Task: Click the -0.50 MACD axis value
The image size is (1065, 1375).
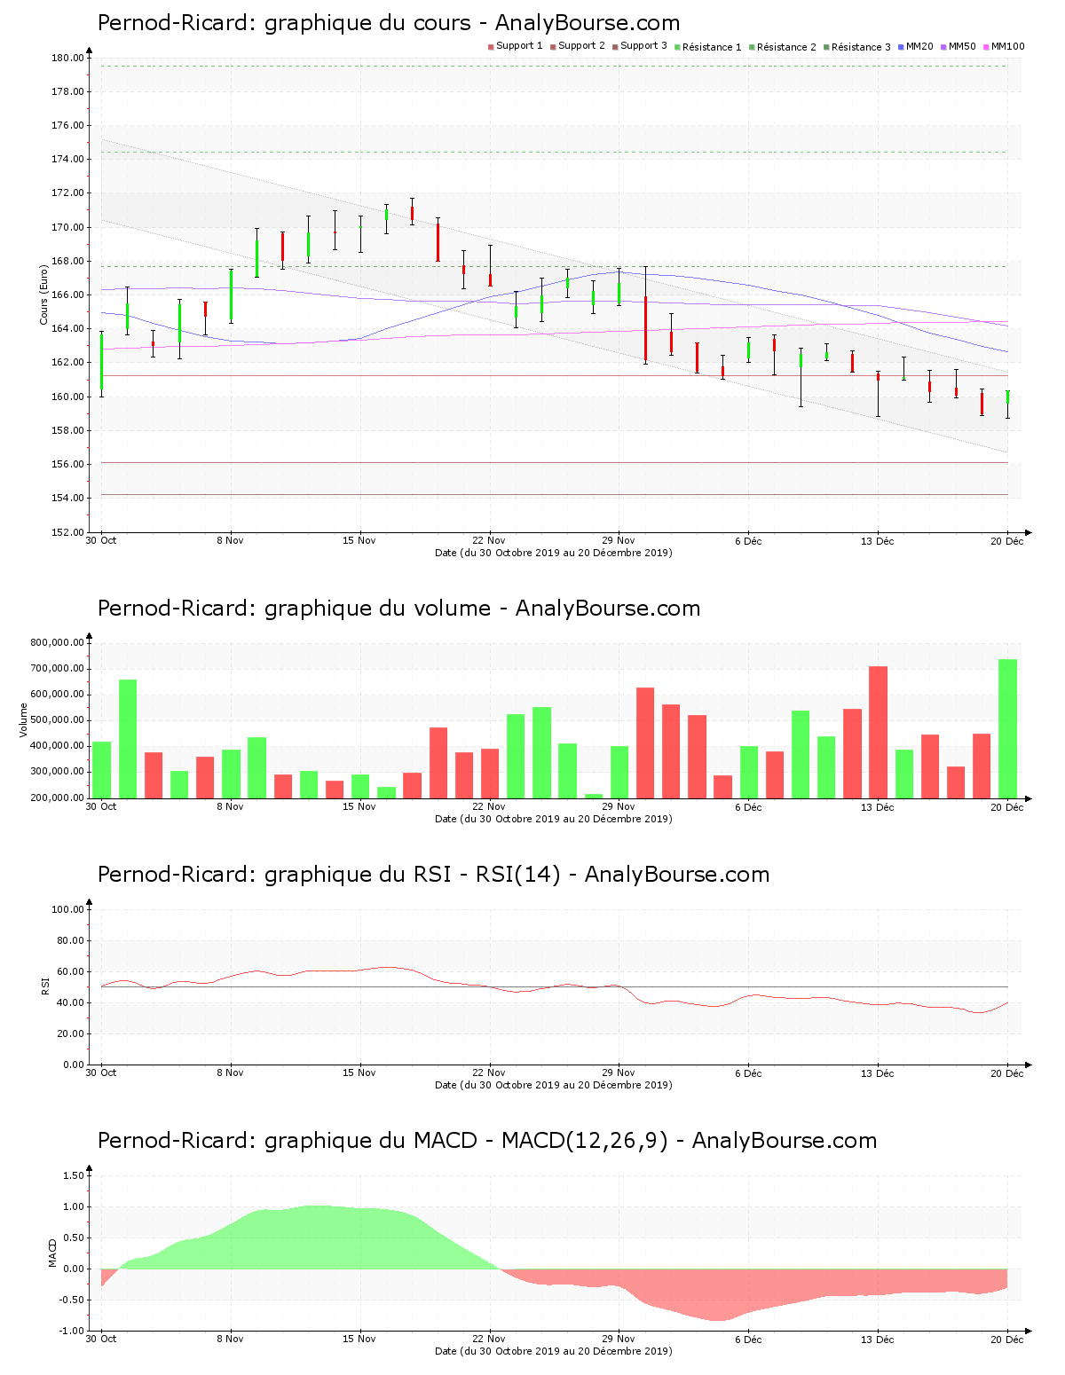Action: (72, 1300)
